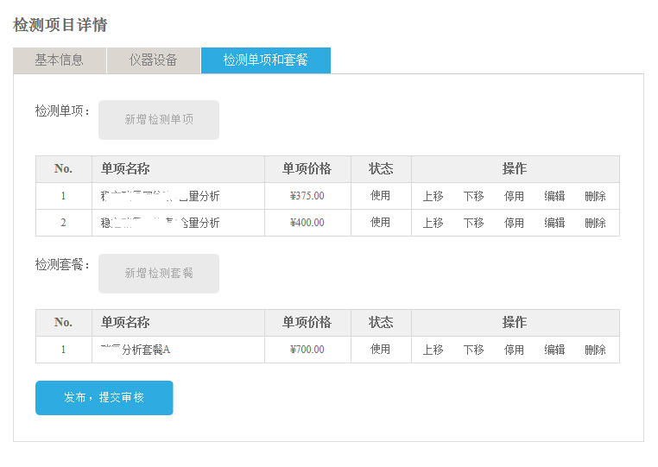Disable the ¥375.00 single item via 停用

514,196
